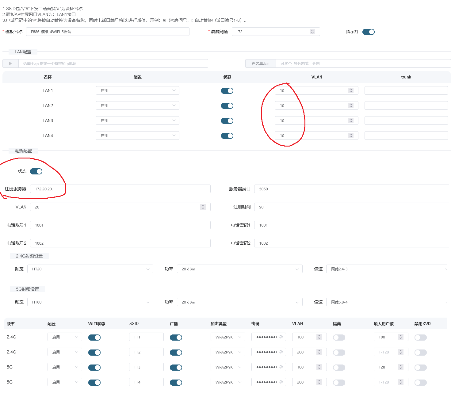Show the password for SSID TT1
The width and height of the screenshot is (455, 397).
281,337
